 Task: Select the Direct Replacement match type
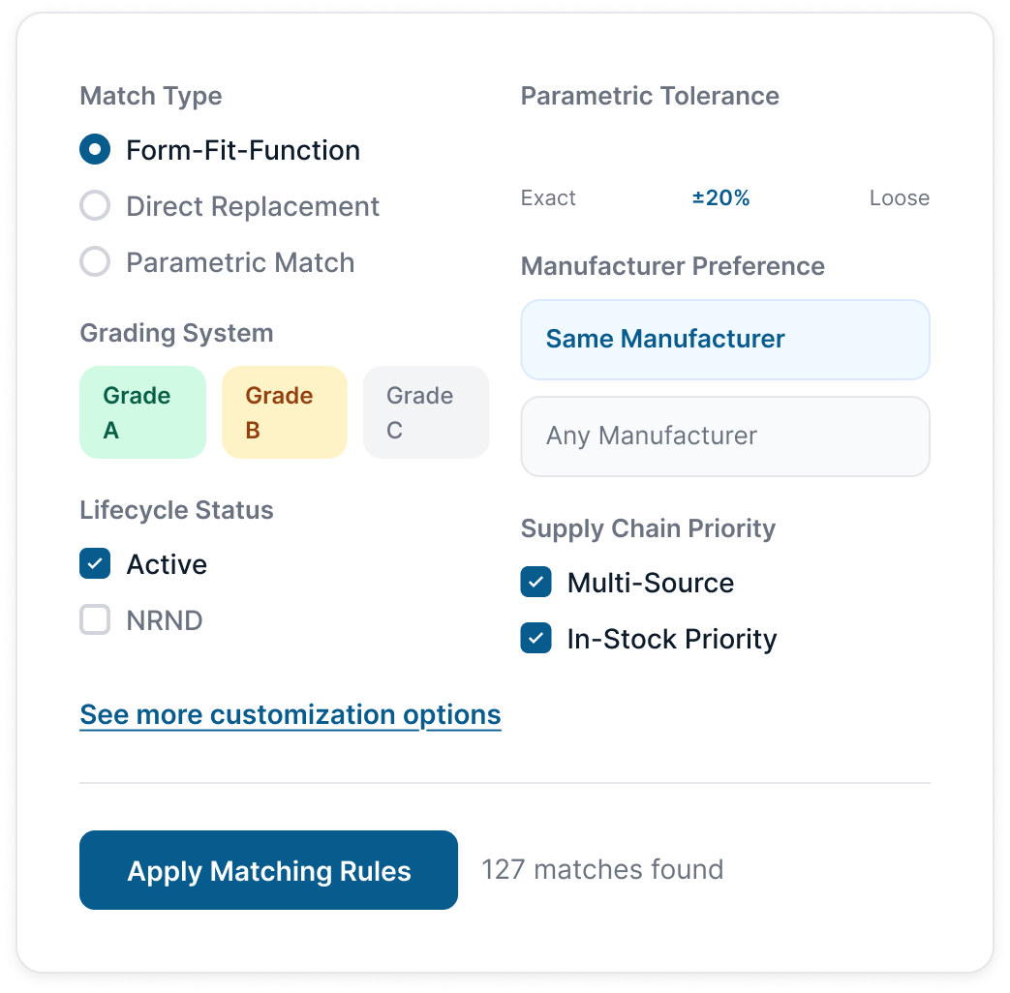point(95,205)
